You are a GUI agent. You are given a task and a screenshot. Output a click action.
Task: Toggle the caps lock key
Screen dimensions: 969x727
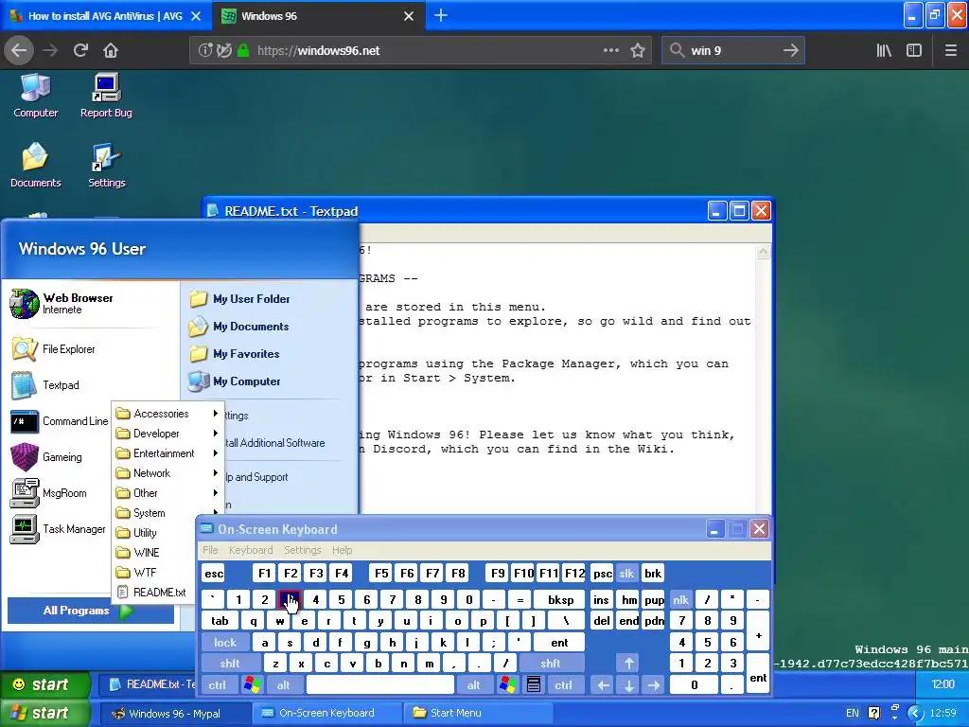[225, 643]
